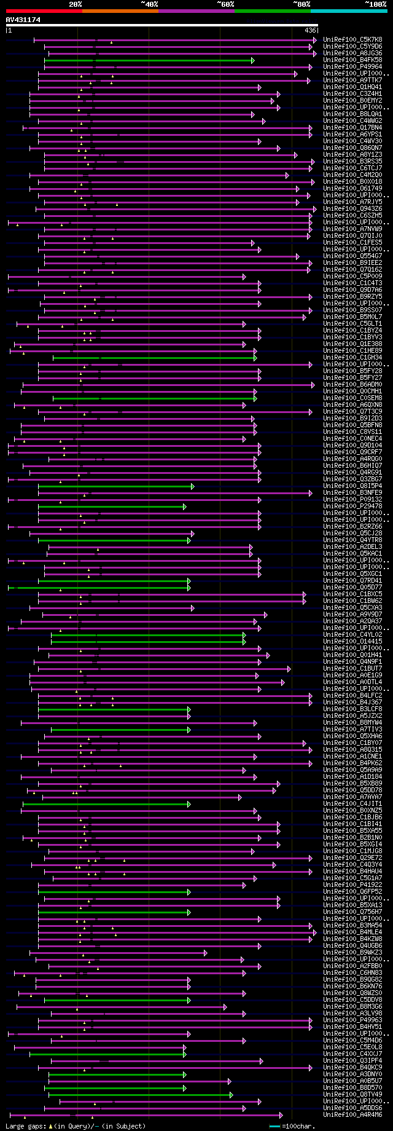This screenshot has width=393, height=1131.
Task: Open hit UniRef100_A9TTK7
Action: pos(352,80)
